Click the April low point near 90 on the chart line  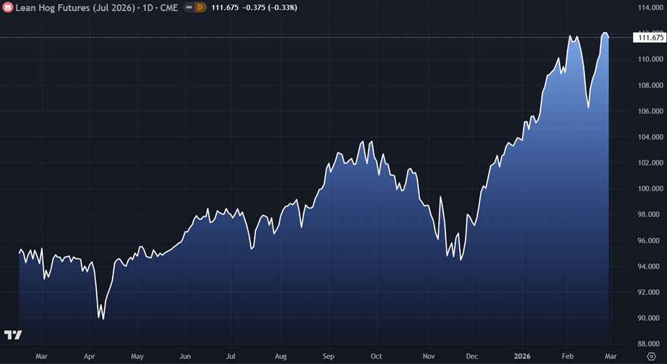pyautogui.click(x=103, y=319)
